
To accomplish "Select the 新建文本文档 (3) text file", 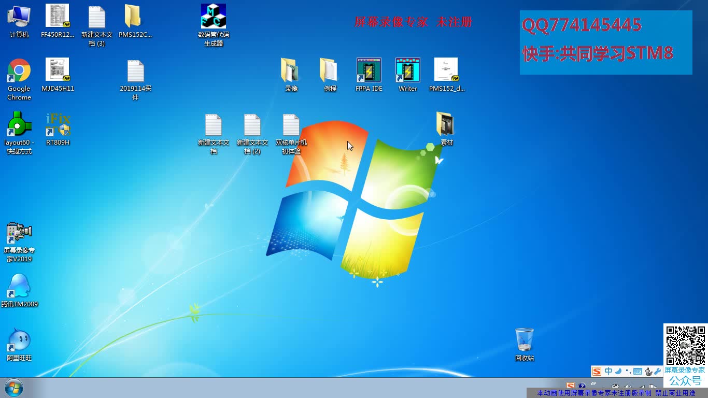I will pos(97,26).
